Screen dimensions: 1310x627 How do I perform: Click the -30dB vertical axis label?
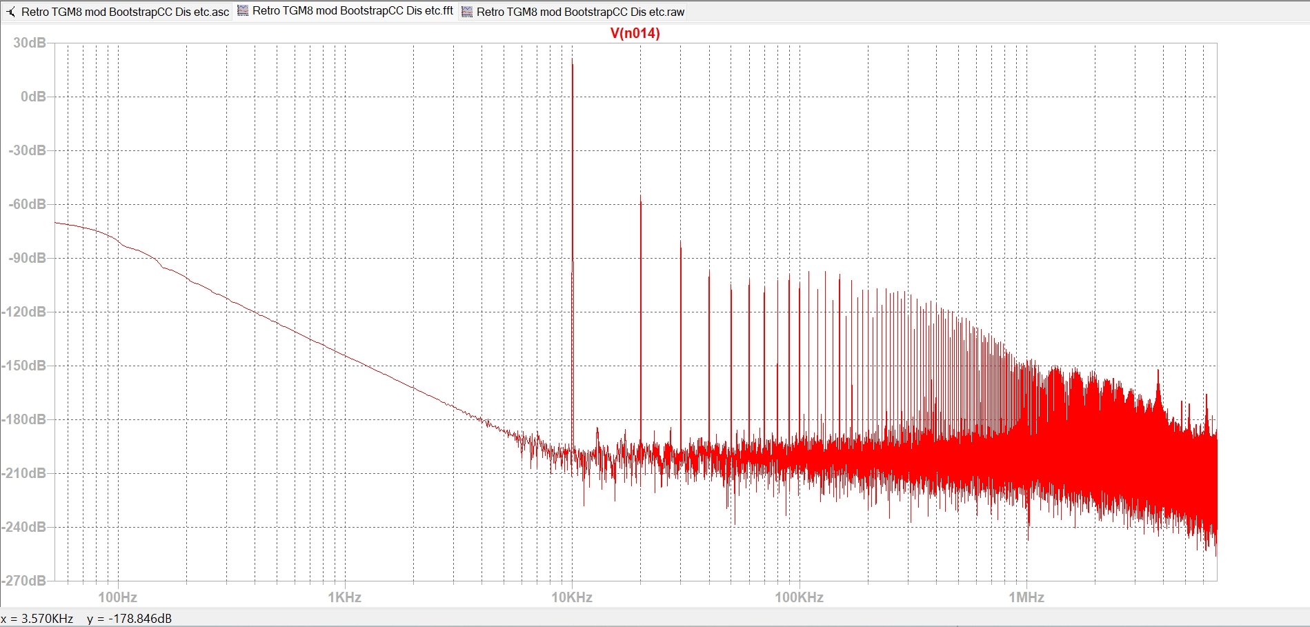pos(27,150)
